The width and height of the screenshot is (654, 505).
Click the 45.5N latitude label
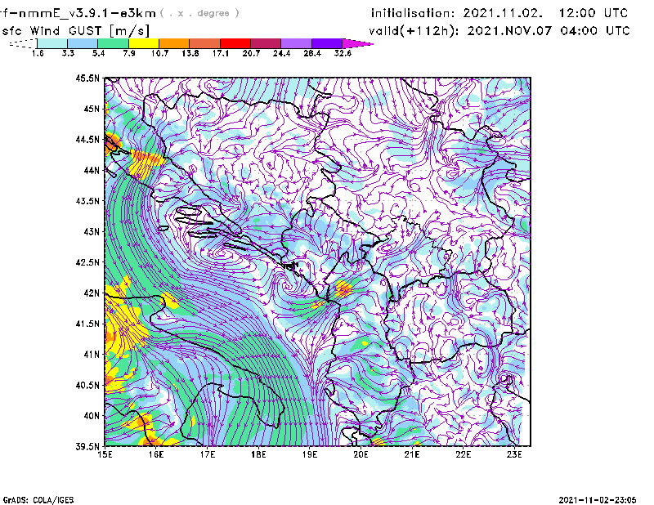click(x=87, y=78)
